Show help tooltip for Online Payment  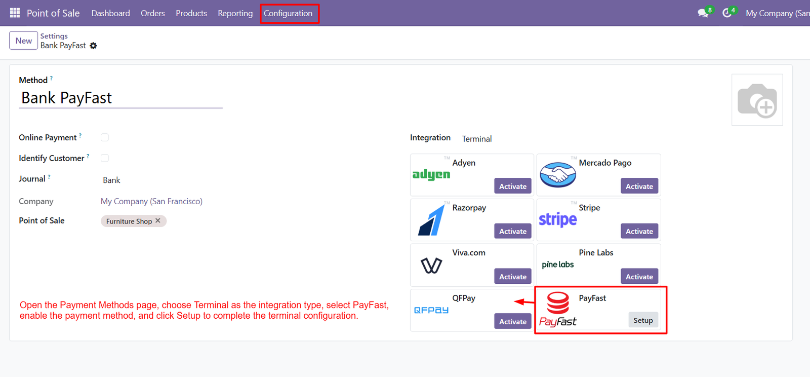pyautogui.click(x=80, y=135)
